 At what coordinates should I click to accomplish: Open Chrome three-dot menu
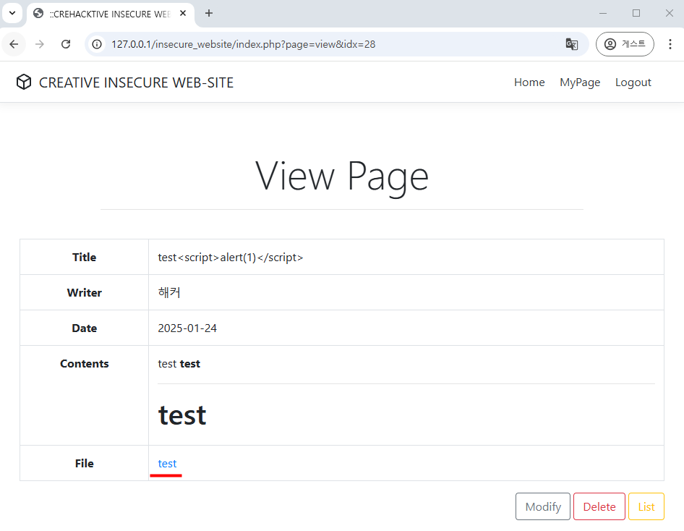(670, 44)
